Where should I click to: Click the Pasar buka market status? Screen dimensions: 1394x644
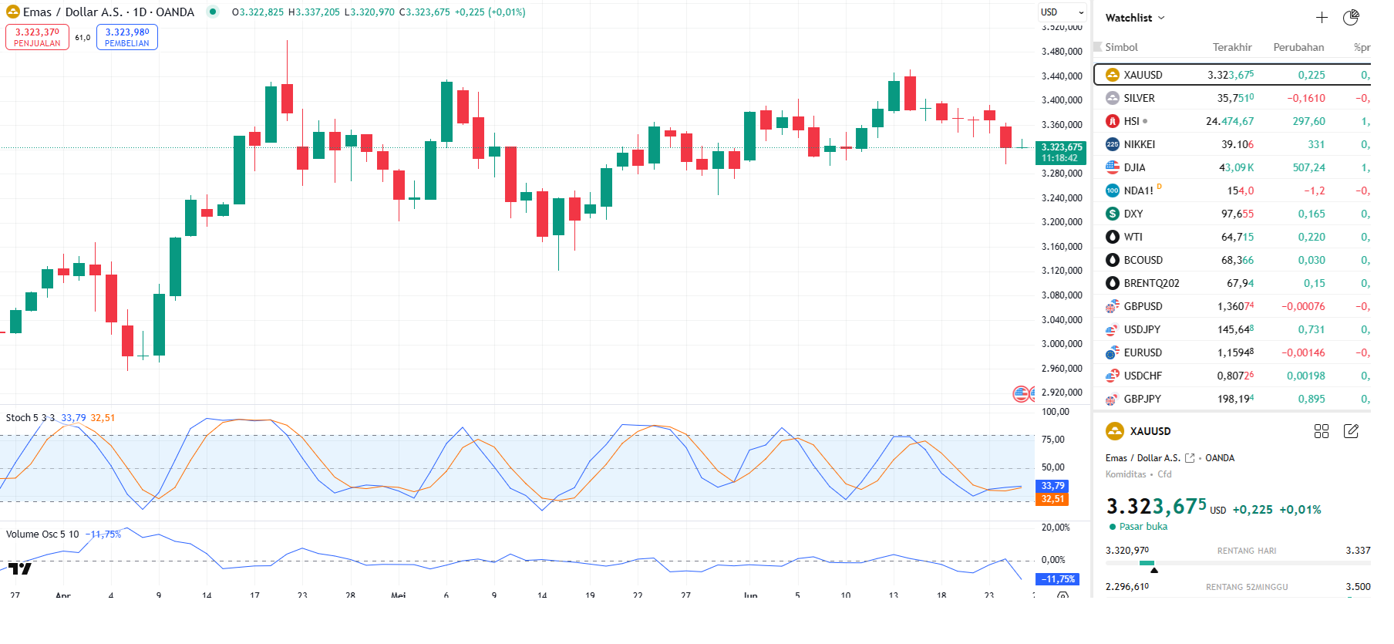tap(1143, 527)
